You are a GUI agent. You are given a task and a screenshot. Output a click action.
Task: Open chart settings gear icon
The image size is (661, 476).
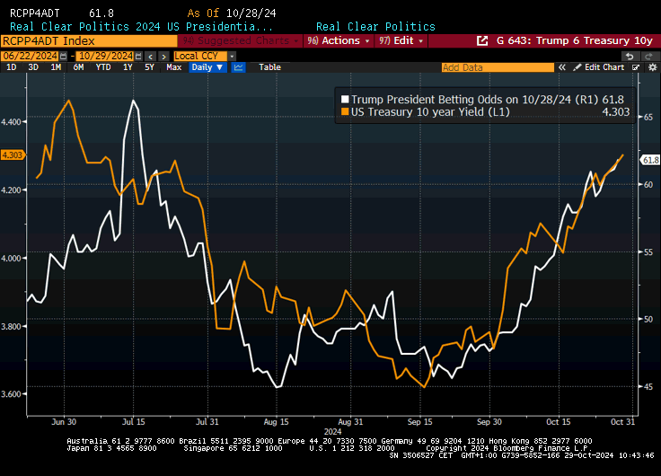[653, 67]
